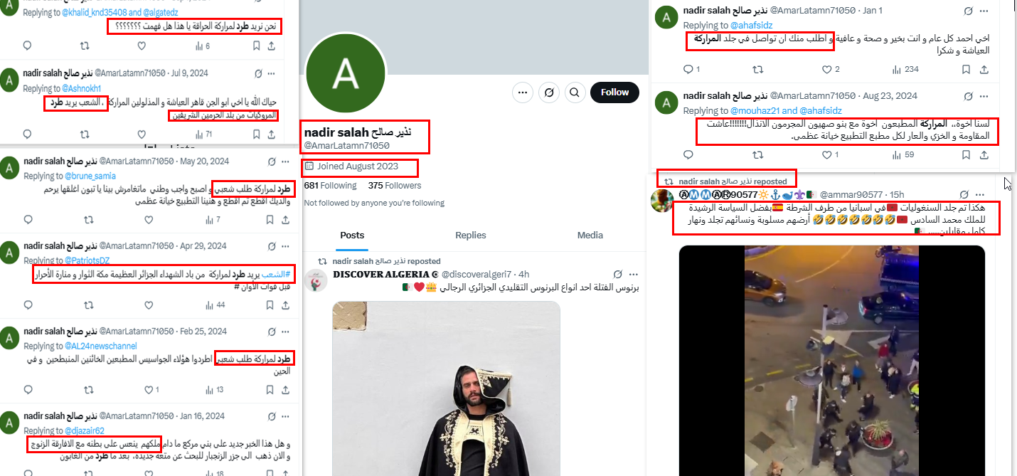This screenshot has width=1017, height=476.
Task: Switch to the Media tab
Action: click(x=590, y=236)
